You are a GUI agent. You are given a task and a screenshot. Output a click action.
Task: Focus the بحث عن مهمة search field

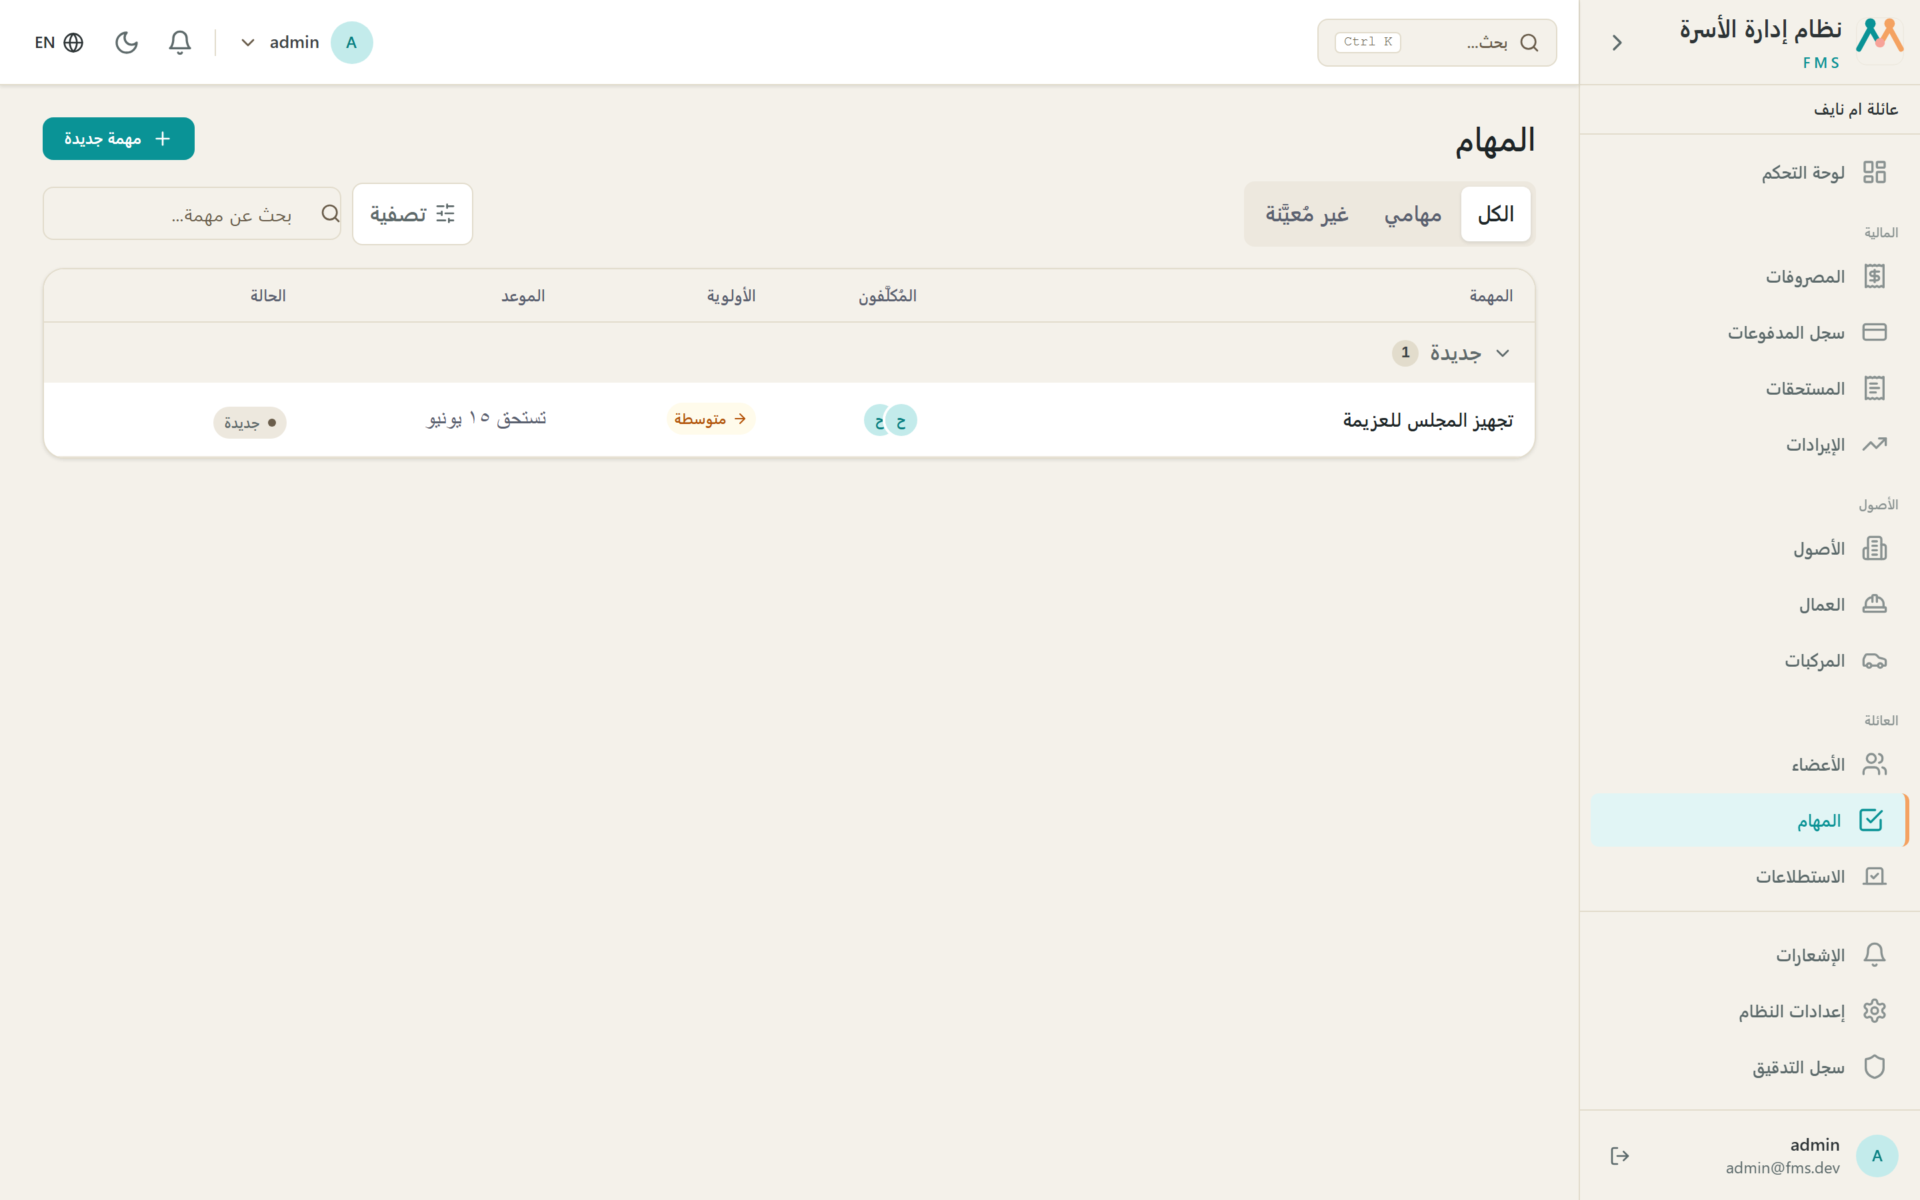[x=192, y=213]
